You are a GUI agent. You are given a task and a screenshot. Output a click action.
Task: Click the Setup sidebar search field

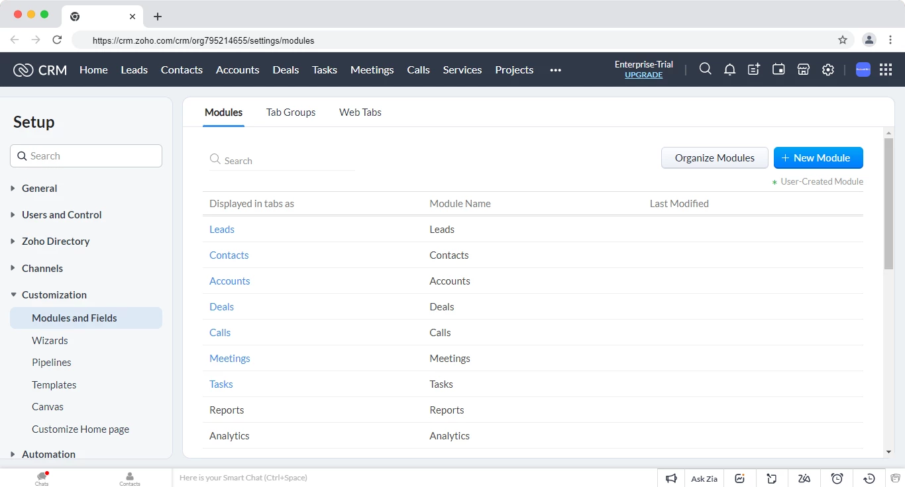(x=86, y=156)
